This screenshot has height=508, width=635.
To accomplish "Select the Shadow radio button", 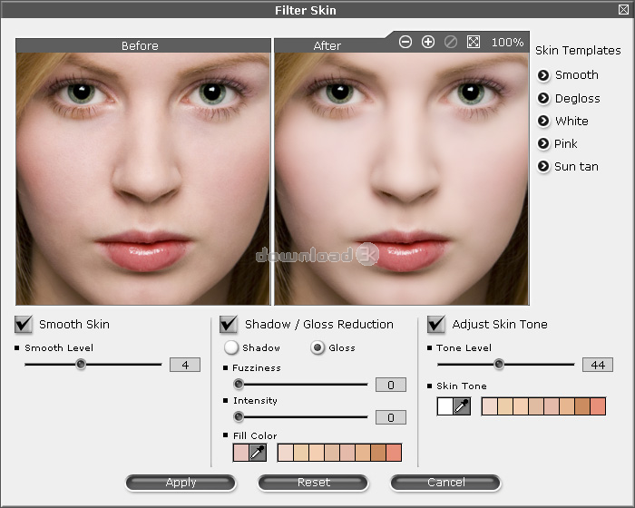I will tap(231, 347).
